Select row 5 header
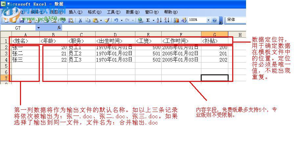The image size is (294, 167). 6,66
